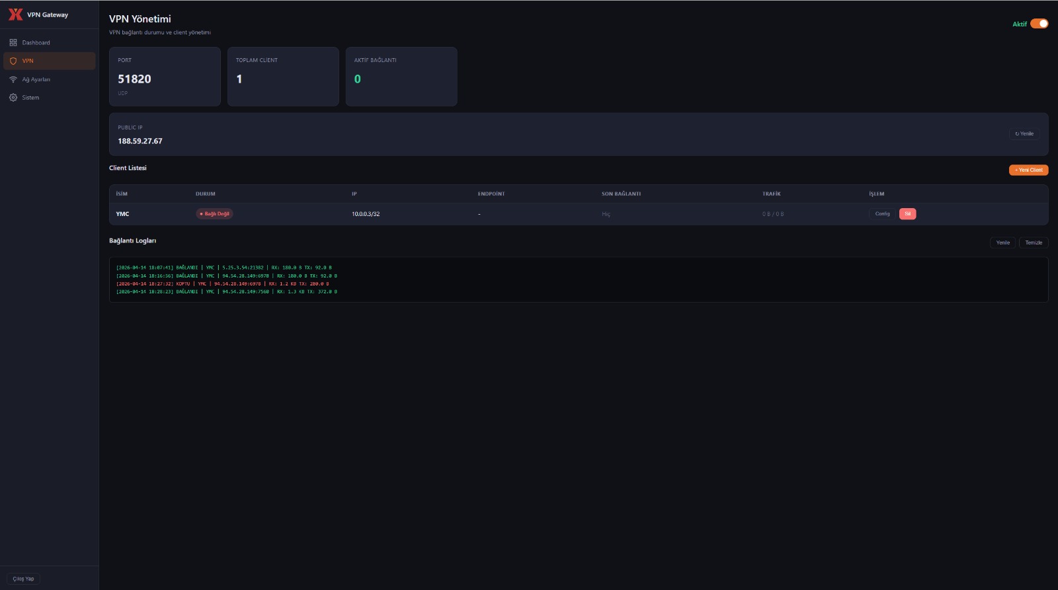
Task: Click the İSİM column header
Action: [122, 194]
